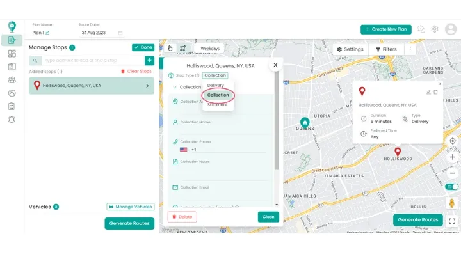Click the address search input field

(93, 61)
